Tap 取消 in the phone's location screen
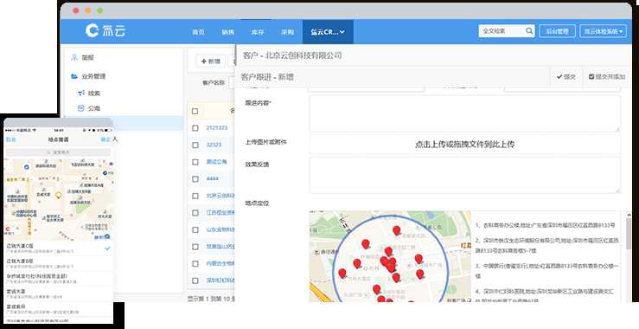 tap(10, 139)
